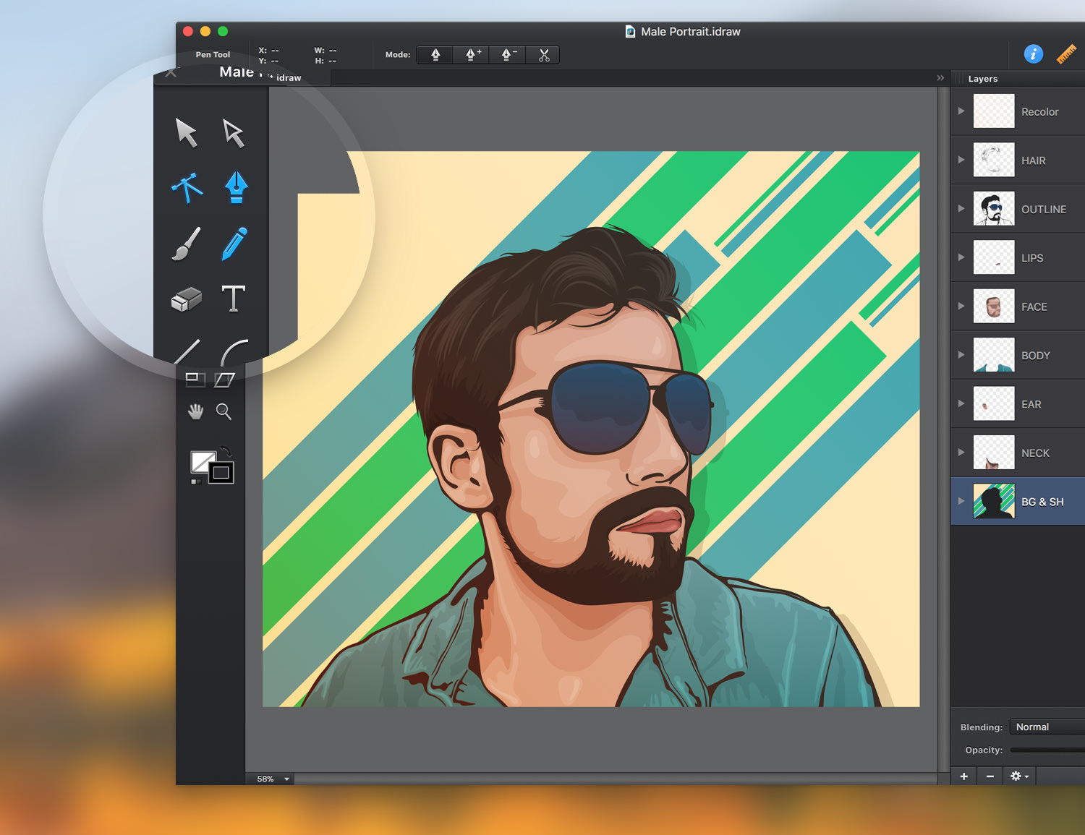1085x835 pixels.
Task: Activate the scissors pen mode
Action: point(544,55)
